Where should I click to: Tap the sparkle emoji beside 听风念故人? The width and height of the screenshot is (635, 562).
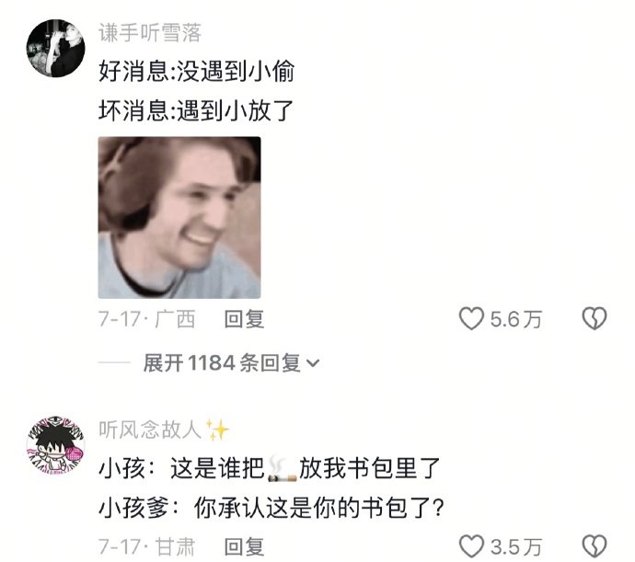point(217,430)
